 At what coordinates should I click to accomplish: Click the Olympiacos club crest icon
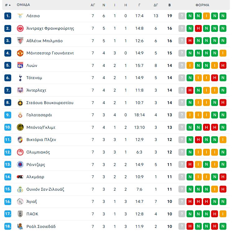(20, 152)
